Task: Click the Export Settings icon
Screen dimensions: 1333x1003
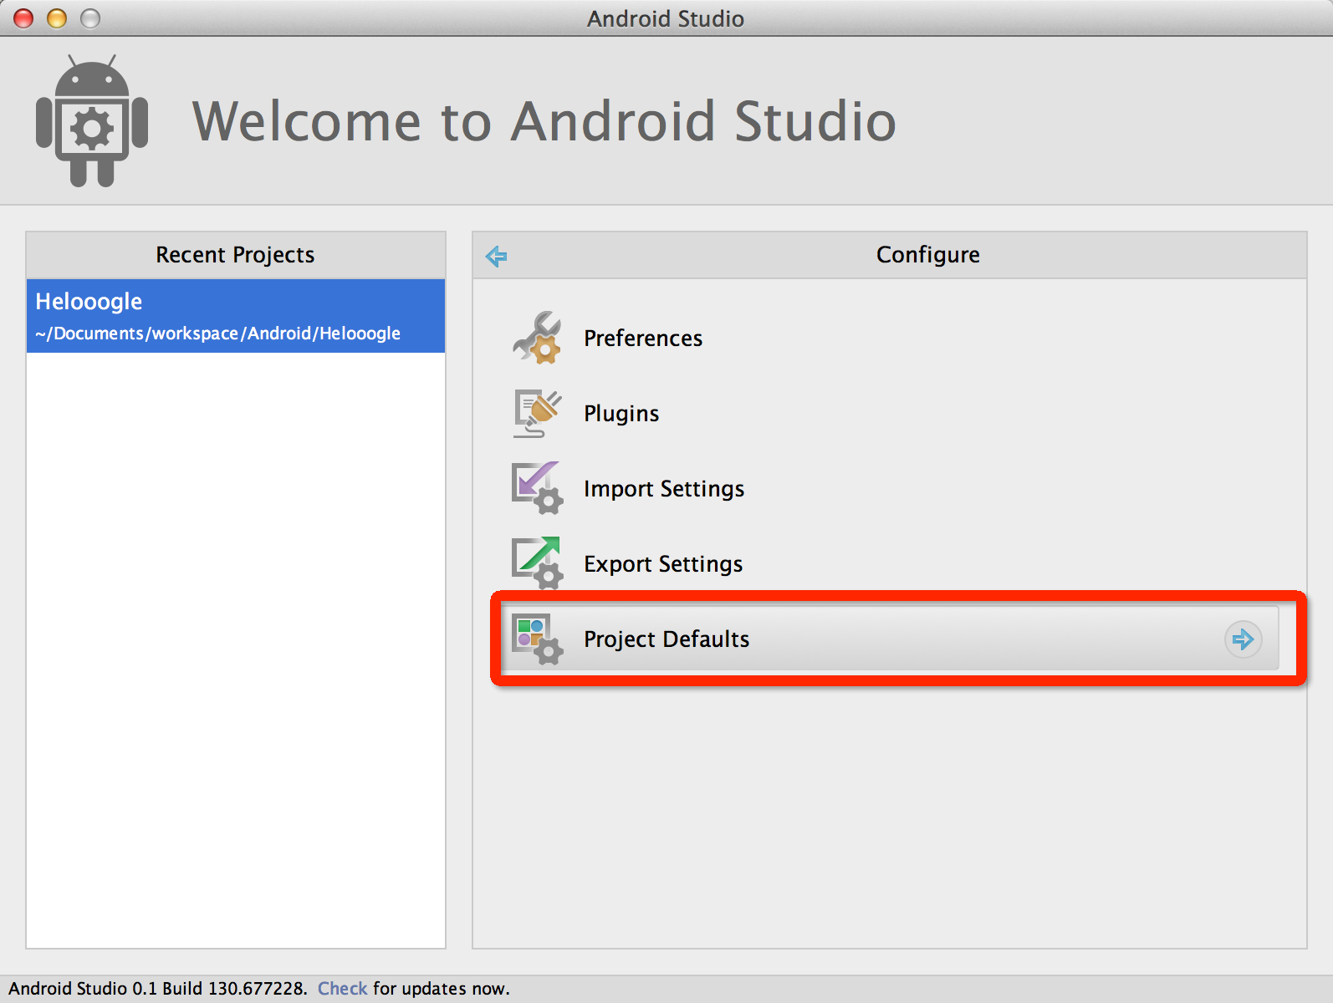Action: [x=537, y=563]
